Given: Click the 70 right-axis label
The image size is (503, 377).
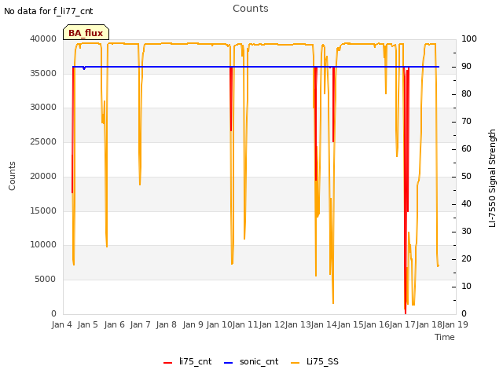Looking at the screenshot, I should coord(466,121).
